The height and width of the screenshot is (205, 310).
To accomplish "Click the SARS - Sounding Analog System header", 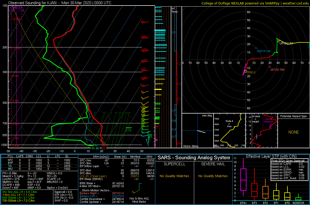I will pos(194,158).
